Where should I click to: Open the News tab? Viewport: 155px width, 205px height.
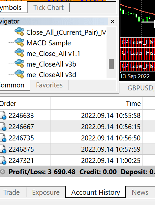140,192
